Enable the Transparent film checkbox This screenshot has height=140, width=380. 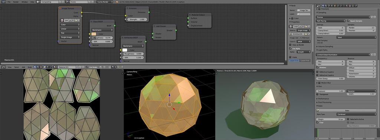[x=318, y=94]
